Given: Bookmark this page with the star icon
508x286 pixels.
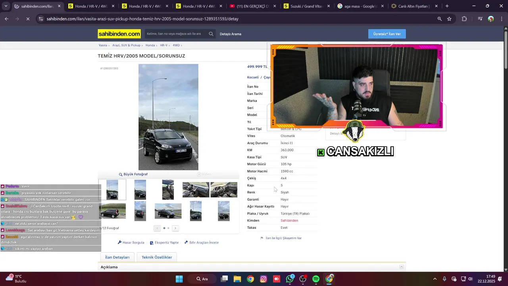Looking at the screenshot, I should pos(449,19).
